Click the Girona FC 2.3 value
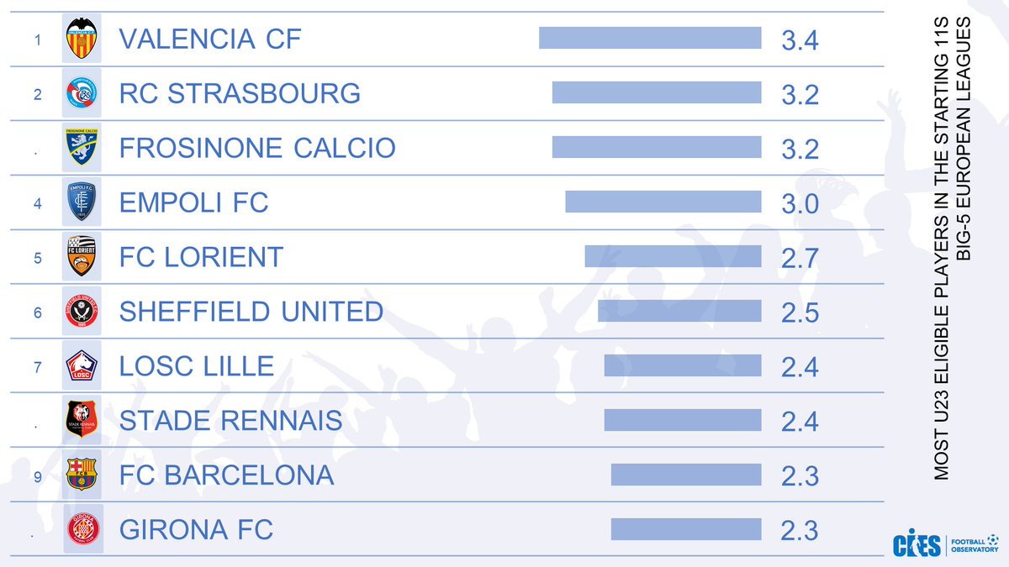This screenshot has width=1009, height=567. pyautogui.click(x=800, y=531)
